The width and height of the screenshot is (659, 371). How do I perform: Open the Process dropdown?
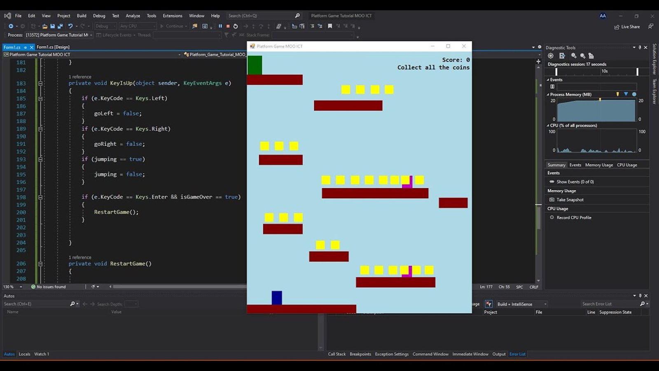pyautogui.click(x=91, y=35)
